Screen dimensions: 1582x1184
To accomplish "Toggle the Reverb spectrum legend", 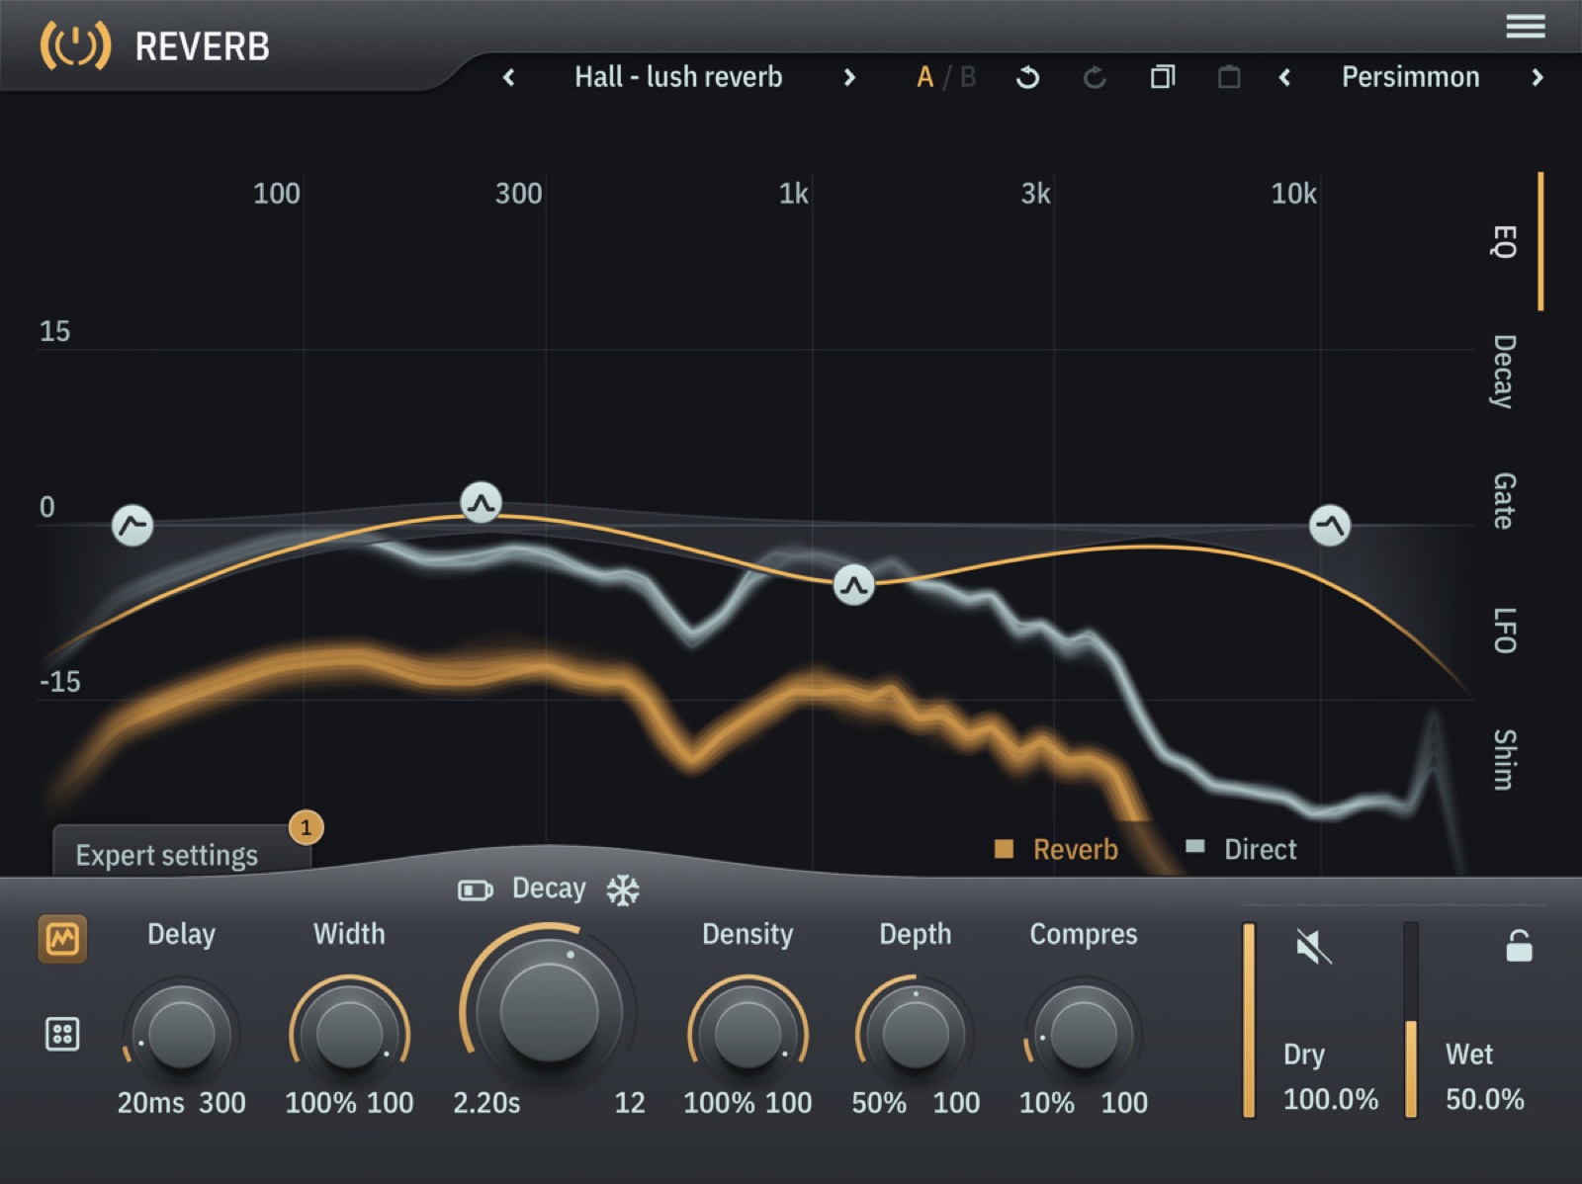I will 1056,849.
